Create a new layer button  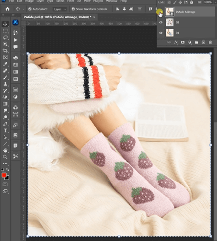click(204, 42)
